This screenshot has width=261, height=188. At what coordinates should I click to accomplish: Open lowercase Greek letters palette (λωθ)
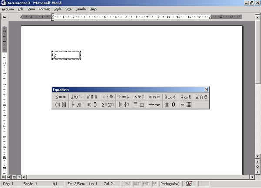point(186,97)
